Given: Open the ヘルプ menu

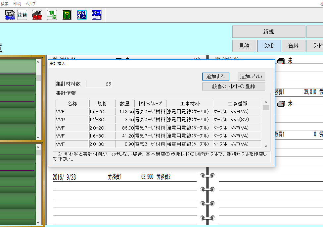Looking at the screenshot, I should click(30, 3).
